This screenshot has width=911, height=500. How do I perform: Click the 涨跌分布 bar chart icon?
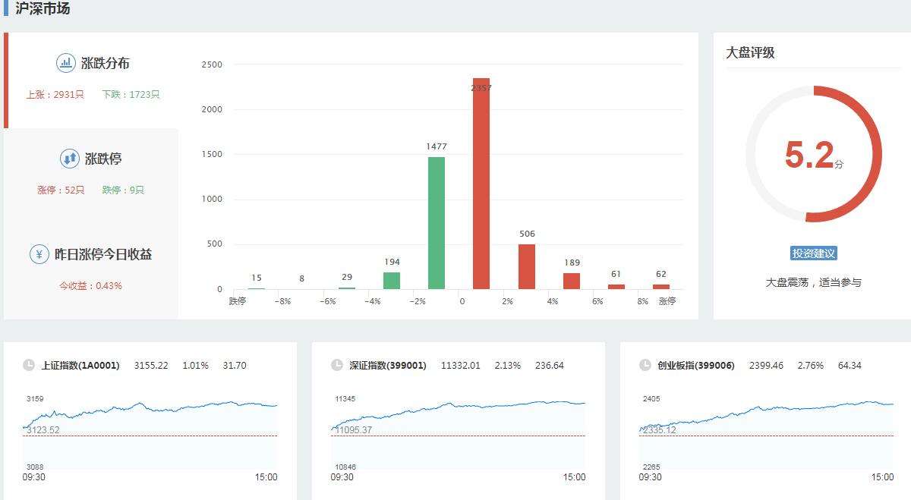pos(66,63)
